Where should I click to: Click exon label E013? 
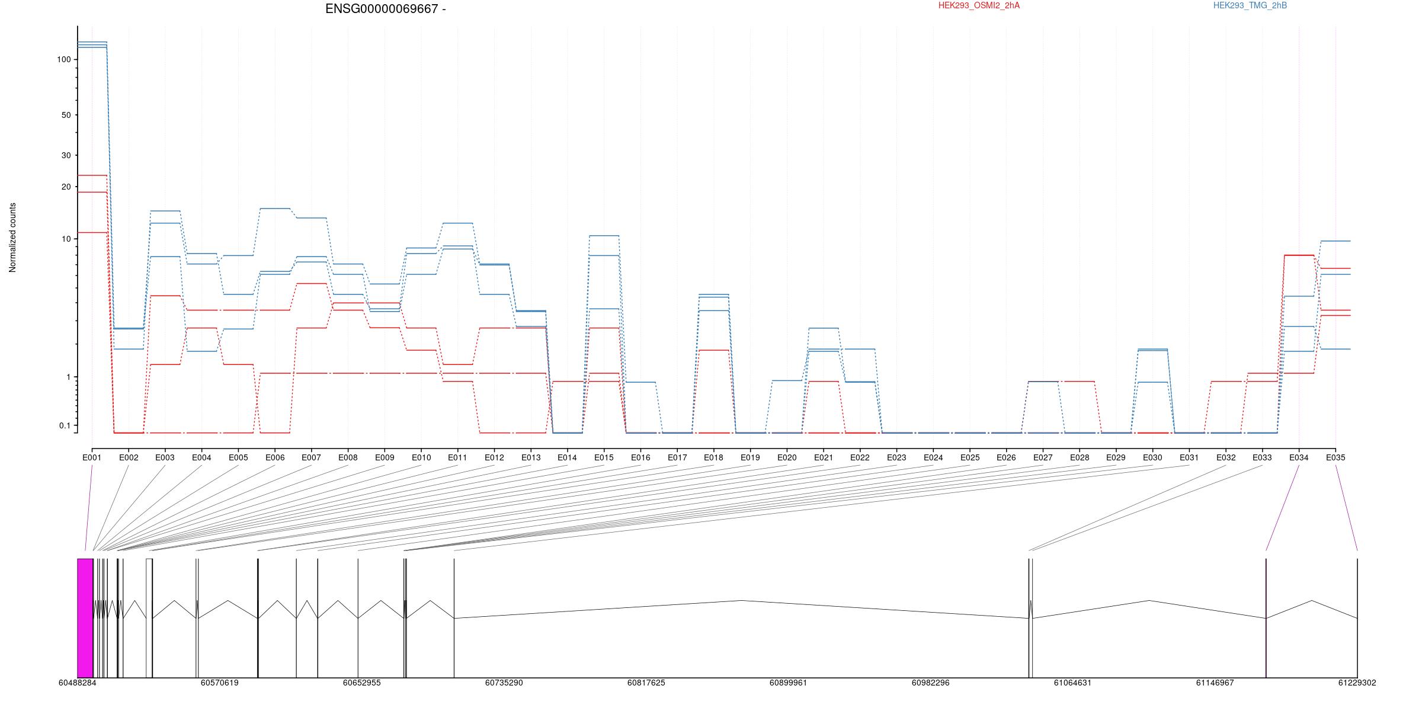[531, 457]
